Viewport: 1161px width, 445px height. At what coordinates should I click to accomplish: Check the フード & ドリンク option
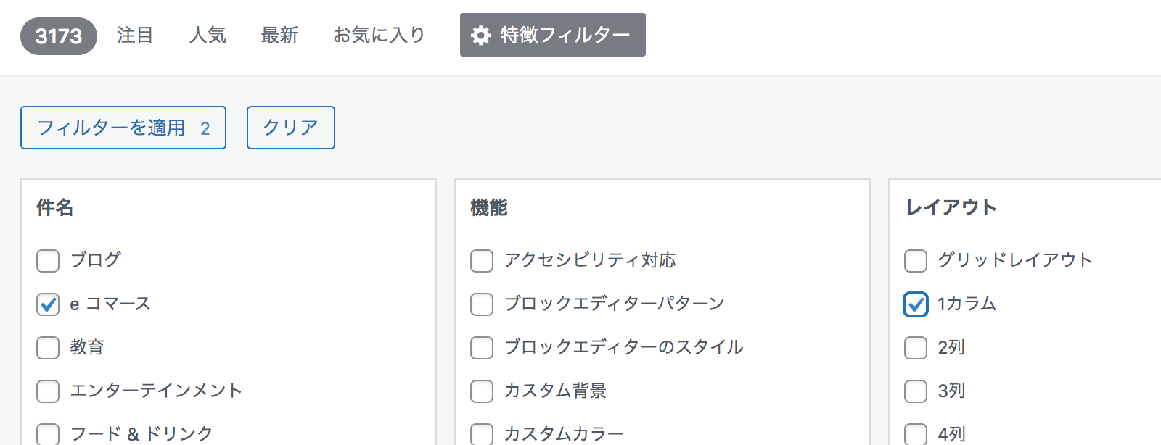(48, 433)
